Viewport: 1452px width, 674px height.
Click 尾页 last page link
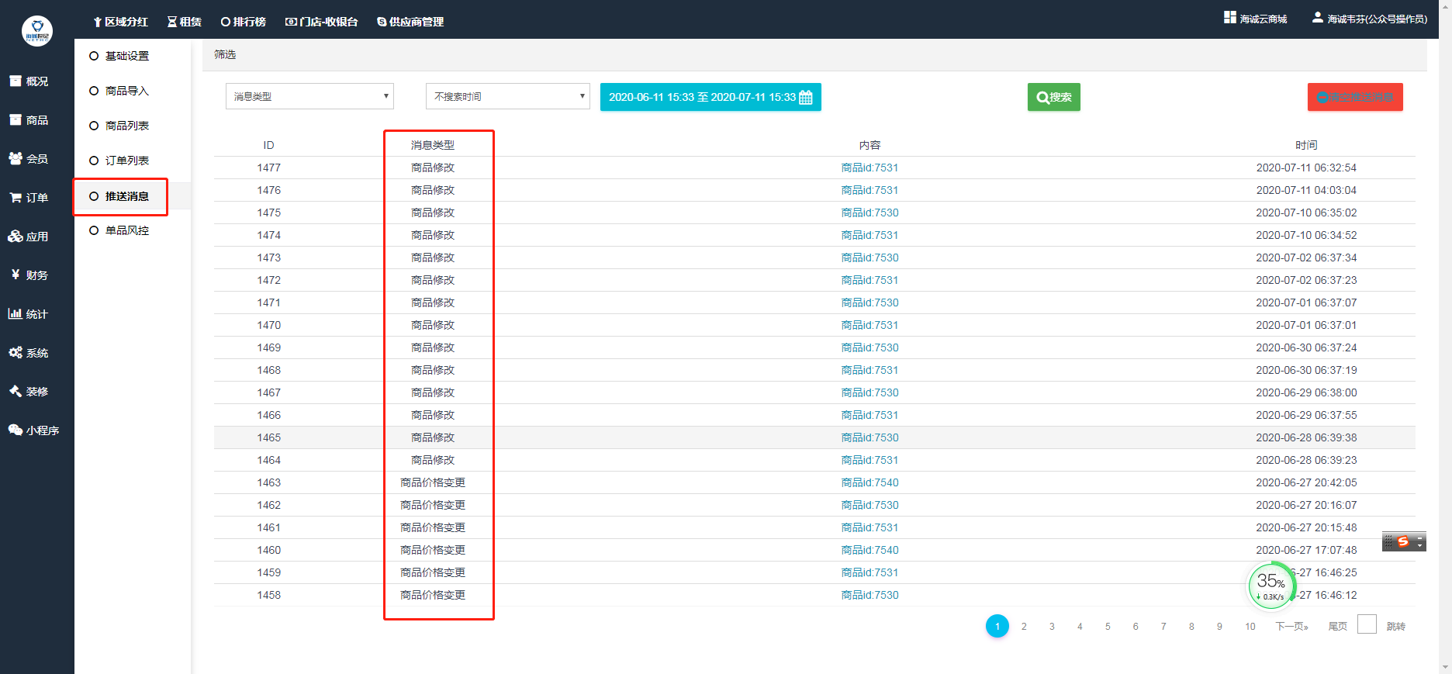tap(1338, 626)
